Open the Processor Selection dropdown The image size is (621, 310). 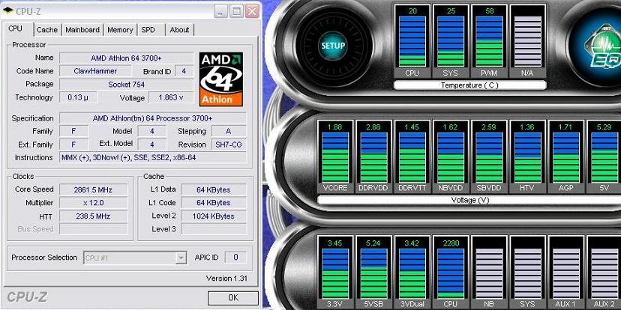tap(135, 258)
